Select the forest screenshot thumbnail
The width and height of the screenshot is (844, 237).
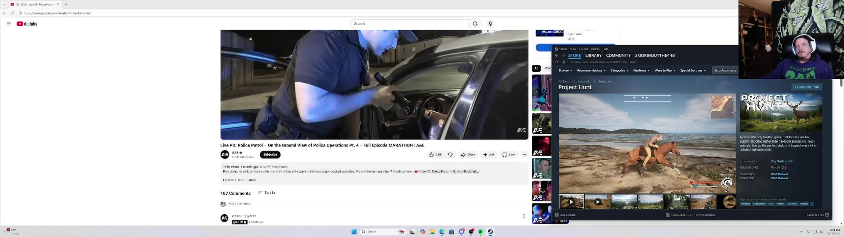tap(677, 202)
